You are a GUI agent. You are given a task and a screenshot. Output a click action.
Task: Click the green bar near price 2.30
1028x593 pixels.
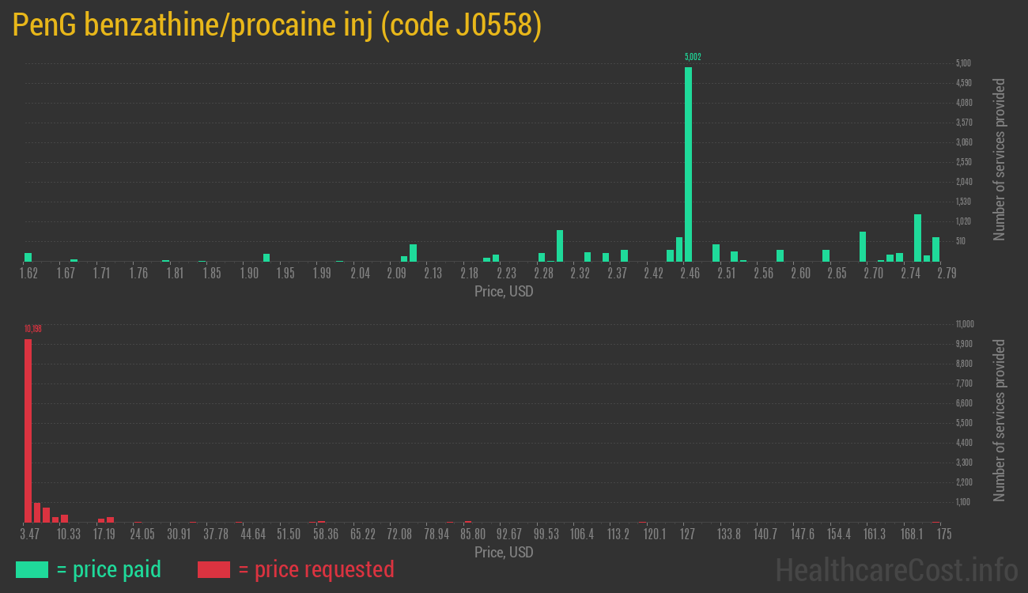pyautogui.click(x=560, y=245)
